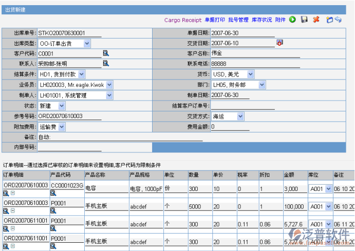Click lookup magnifier next to 客户代码 C0001
The height and width of the screenshot is (251, 355).
click(x=106, y=53)
